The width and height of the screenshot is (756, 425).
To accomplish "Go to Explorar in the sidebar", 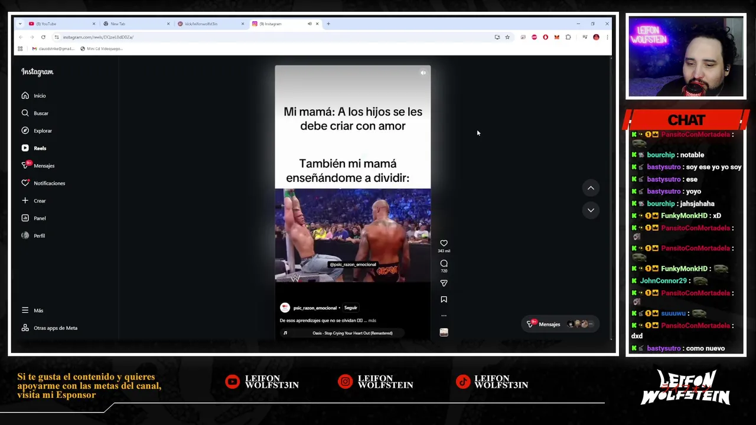I will (36, 130).
